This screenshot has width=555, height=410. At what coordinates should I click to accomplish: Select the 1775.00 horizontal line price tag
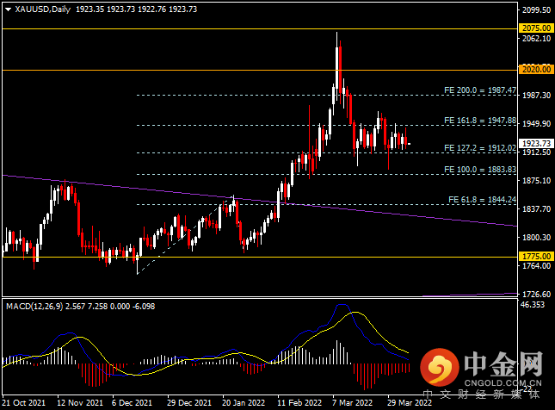(x=536, y=256)
